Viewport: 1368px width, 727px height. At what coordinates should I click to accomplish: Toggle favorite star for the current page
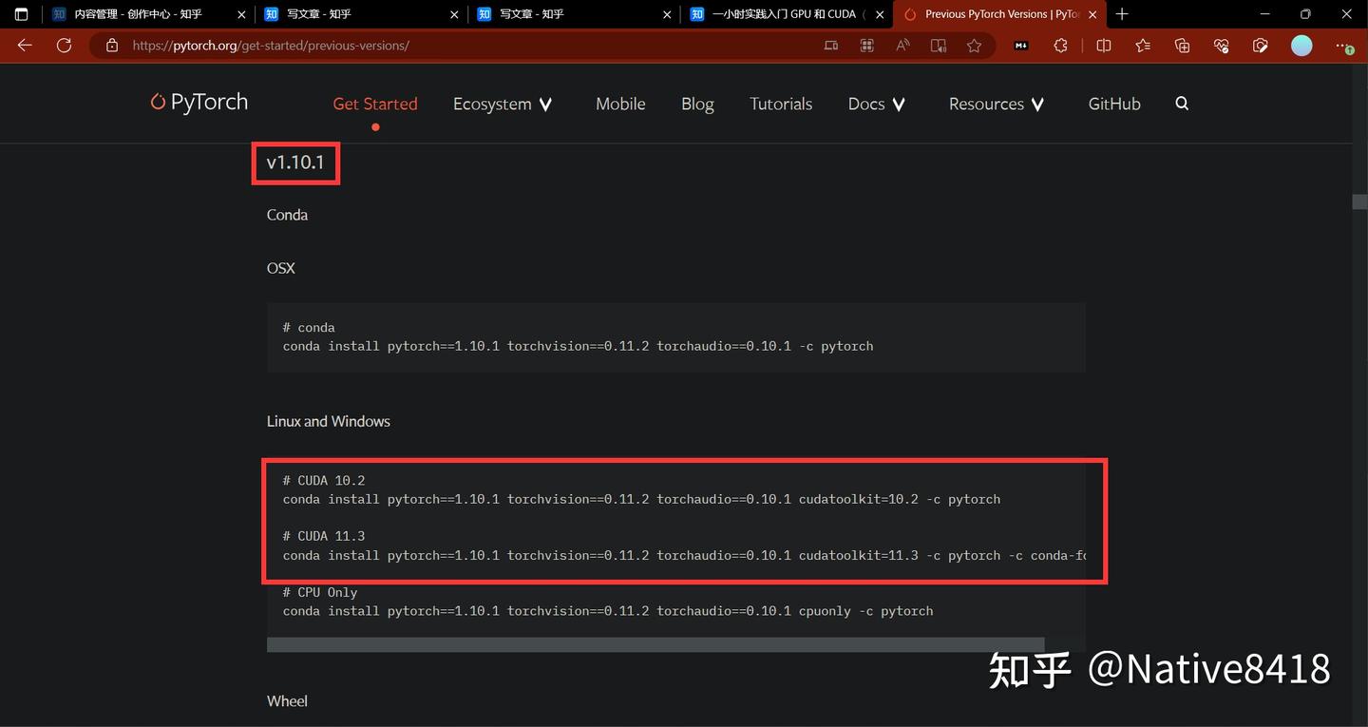coord(974,45)
